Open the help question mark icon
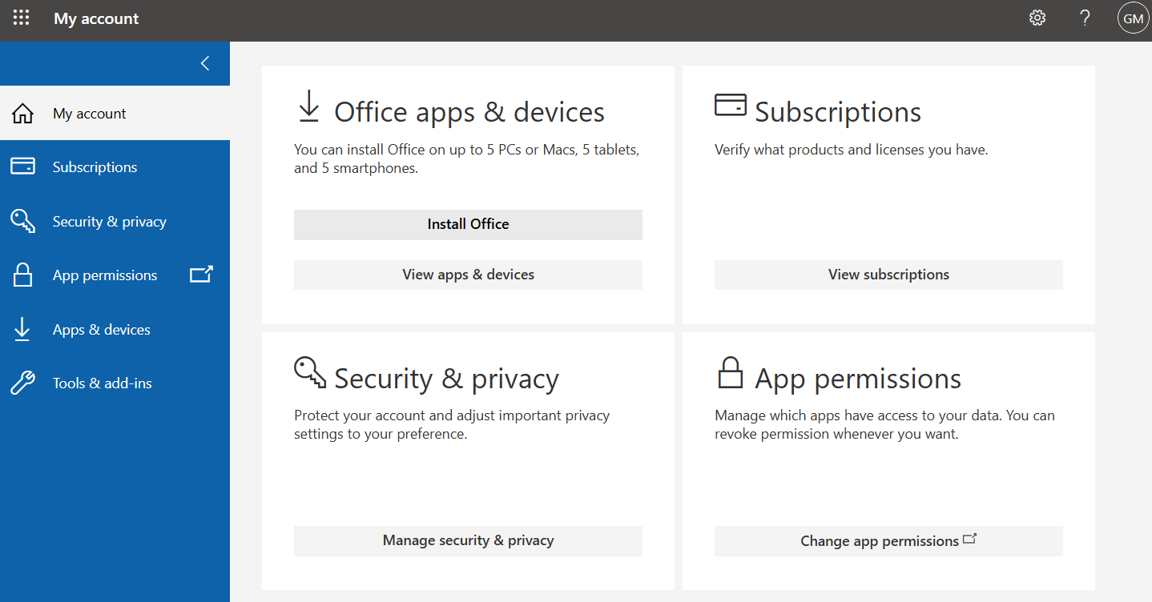1152x602 pixels. pyautogui.click(x=1086, y=18)
